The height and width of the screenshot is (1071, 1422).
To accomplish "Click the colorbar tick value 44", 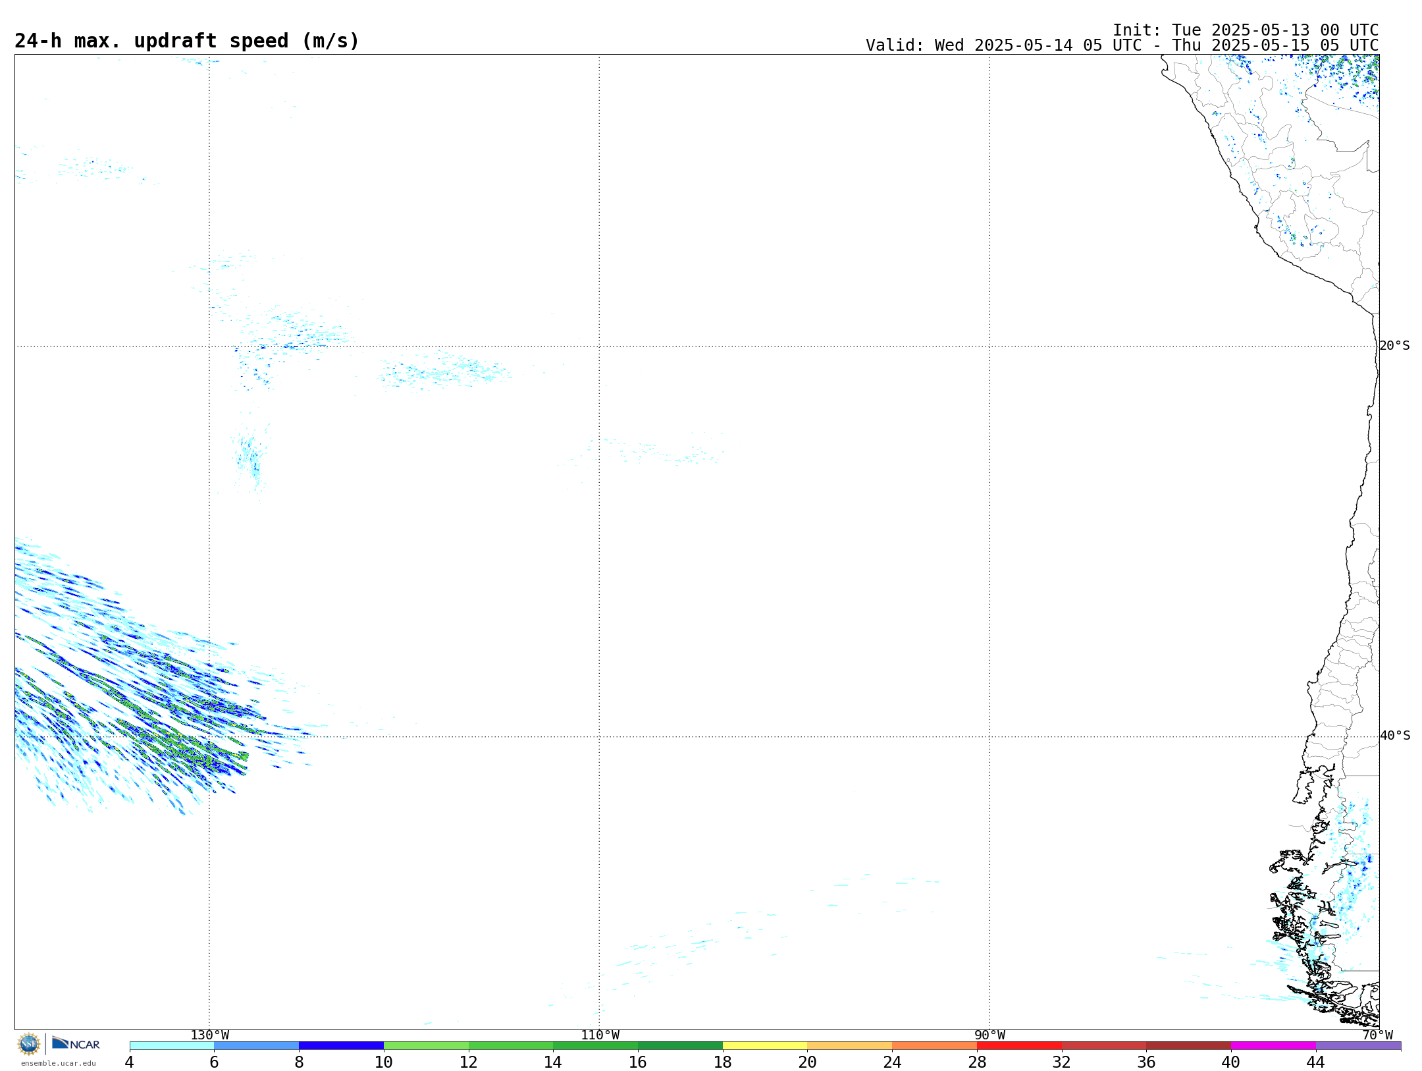I will coord(1315,1062).
